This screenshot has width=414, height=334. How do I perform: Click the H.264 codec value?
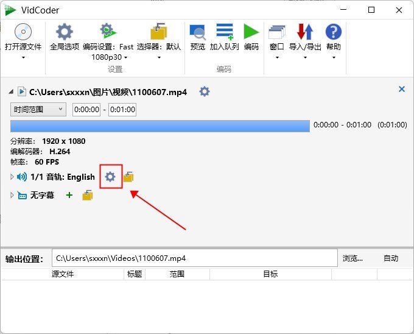[x=60, y=151]
